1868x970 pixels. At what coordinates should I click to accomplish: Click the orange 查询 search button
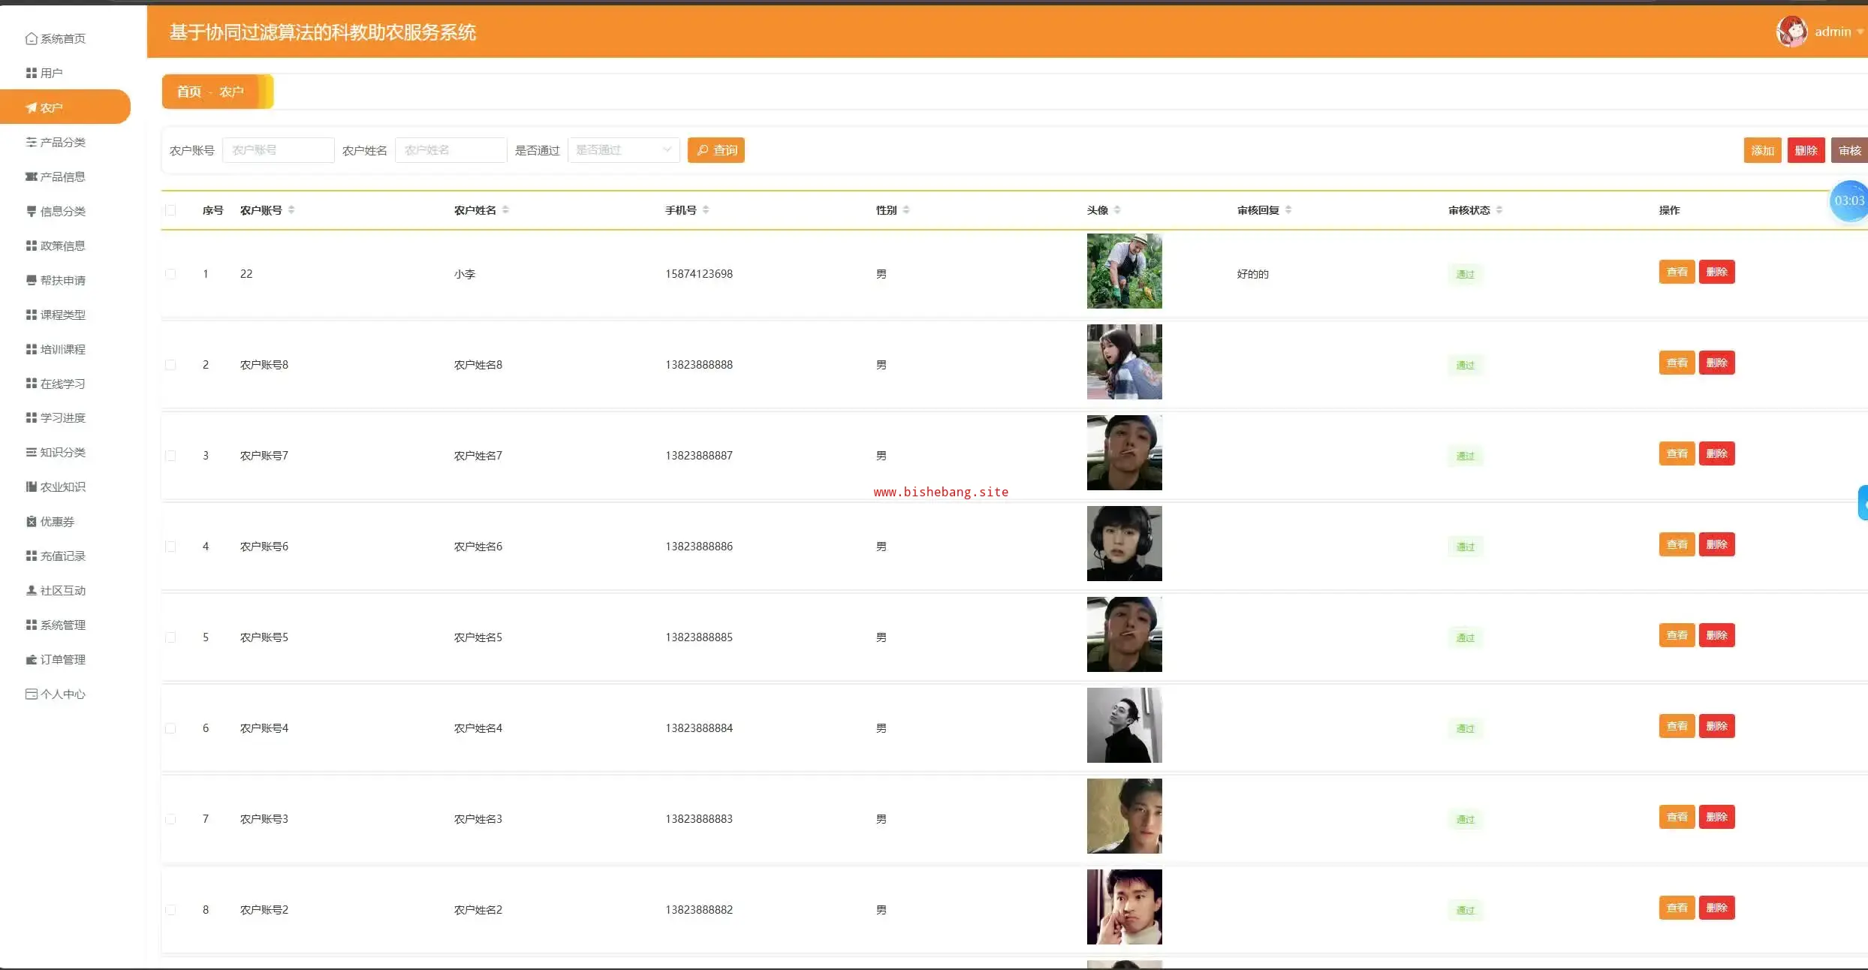[716, 150]
